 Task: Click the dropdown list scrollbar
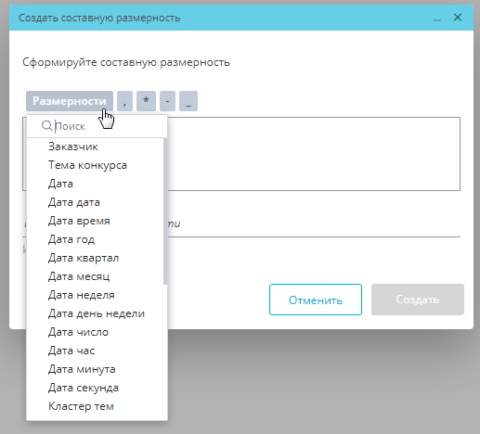[165, 211]
